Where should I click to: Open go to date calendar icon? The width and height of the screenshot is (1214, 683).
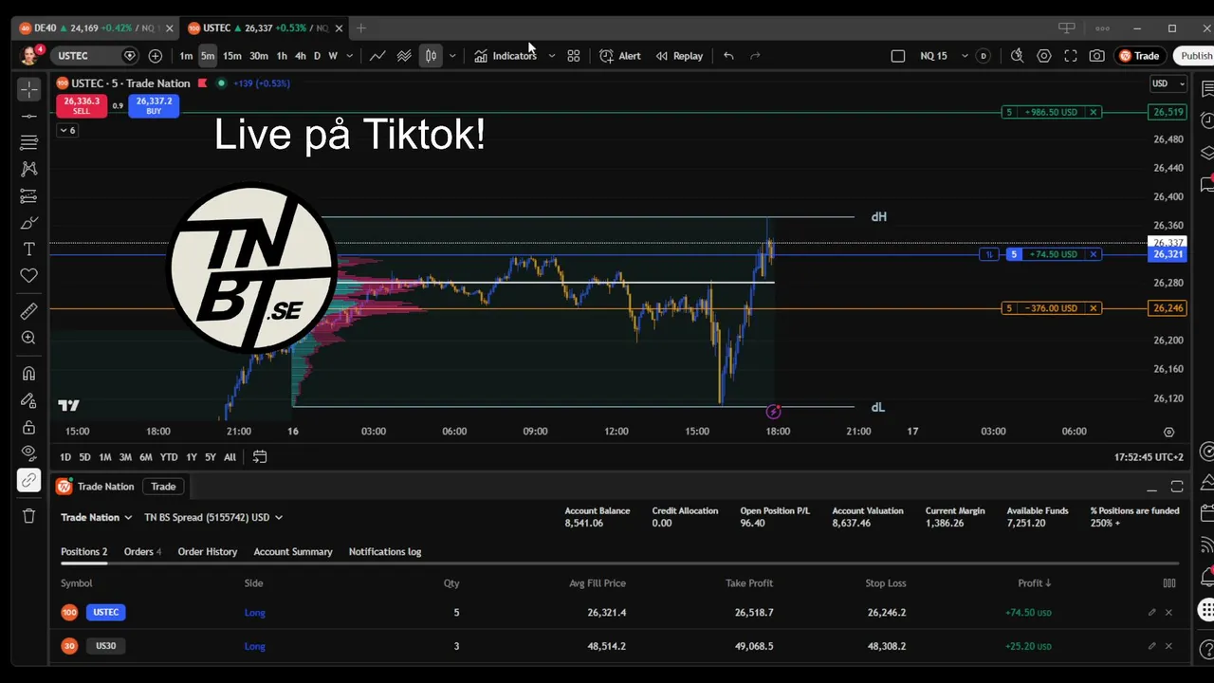(x=260, y=457)
